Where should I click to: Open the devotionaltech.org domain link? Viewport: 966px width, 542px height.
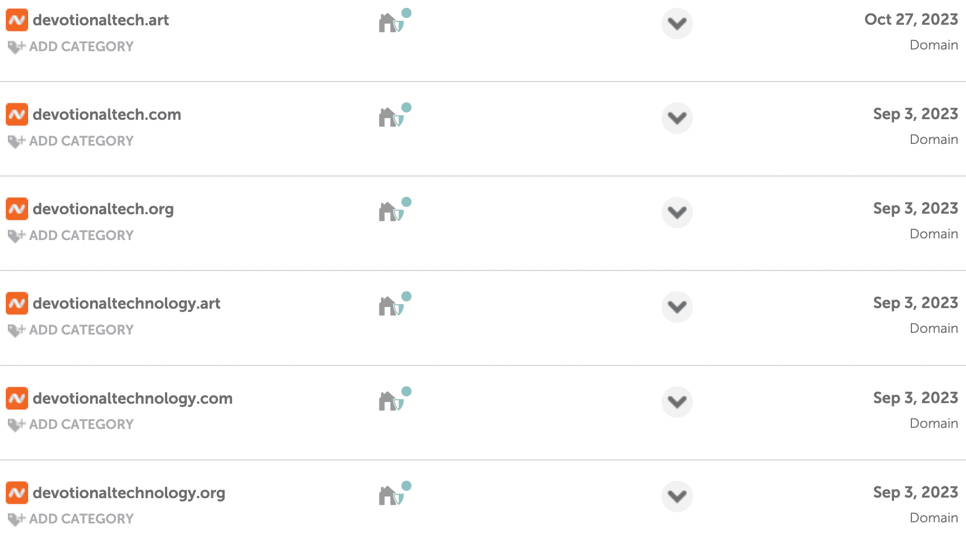tap(104, 209)
